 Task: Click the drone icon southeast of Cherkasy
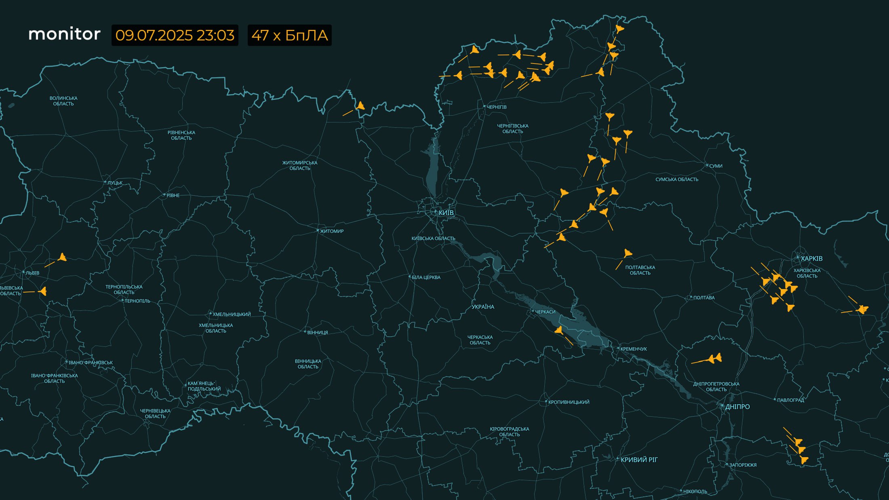[x=559, y=331]
